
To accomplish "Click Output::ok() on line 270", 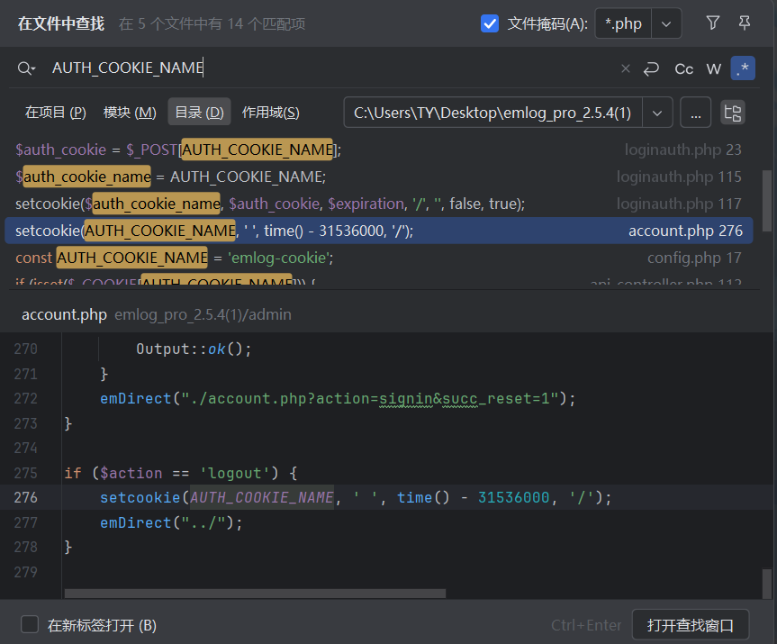I will [194, 349].
